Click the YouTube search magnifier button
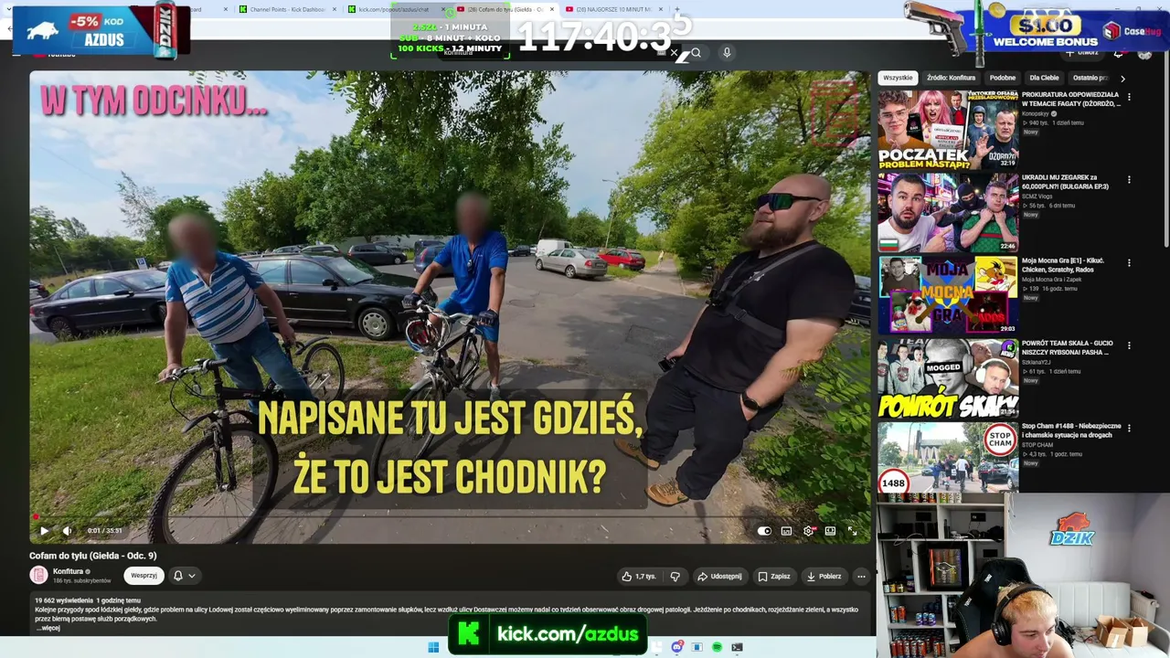Viewport: 1170px width, 658px height. pyautogui.click(x=696, y=53)
